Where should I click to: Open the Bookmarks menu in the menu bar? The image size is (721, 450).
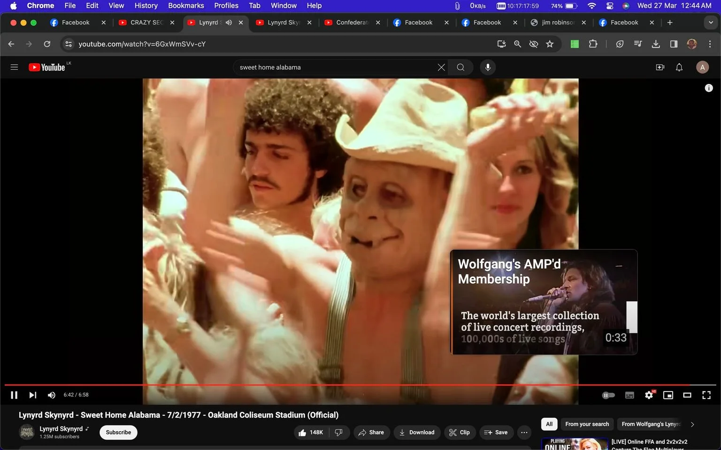pos(186,6)
